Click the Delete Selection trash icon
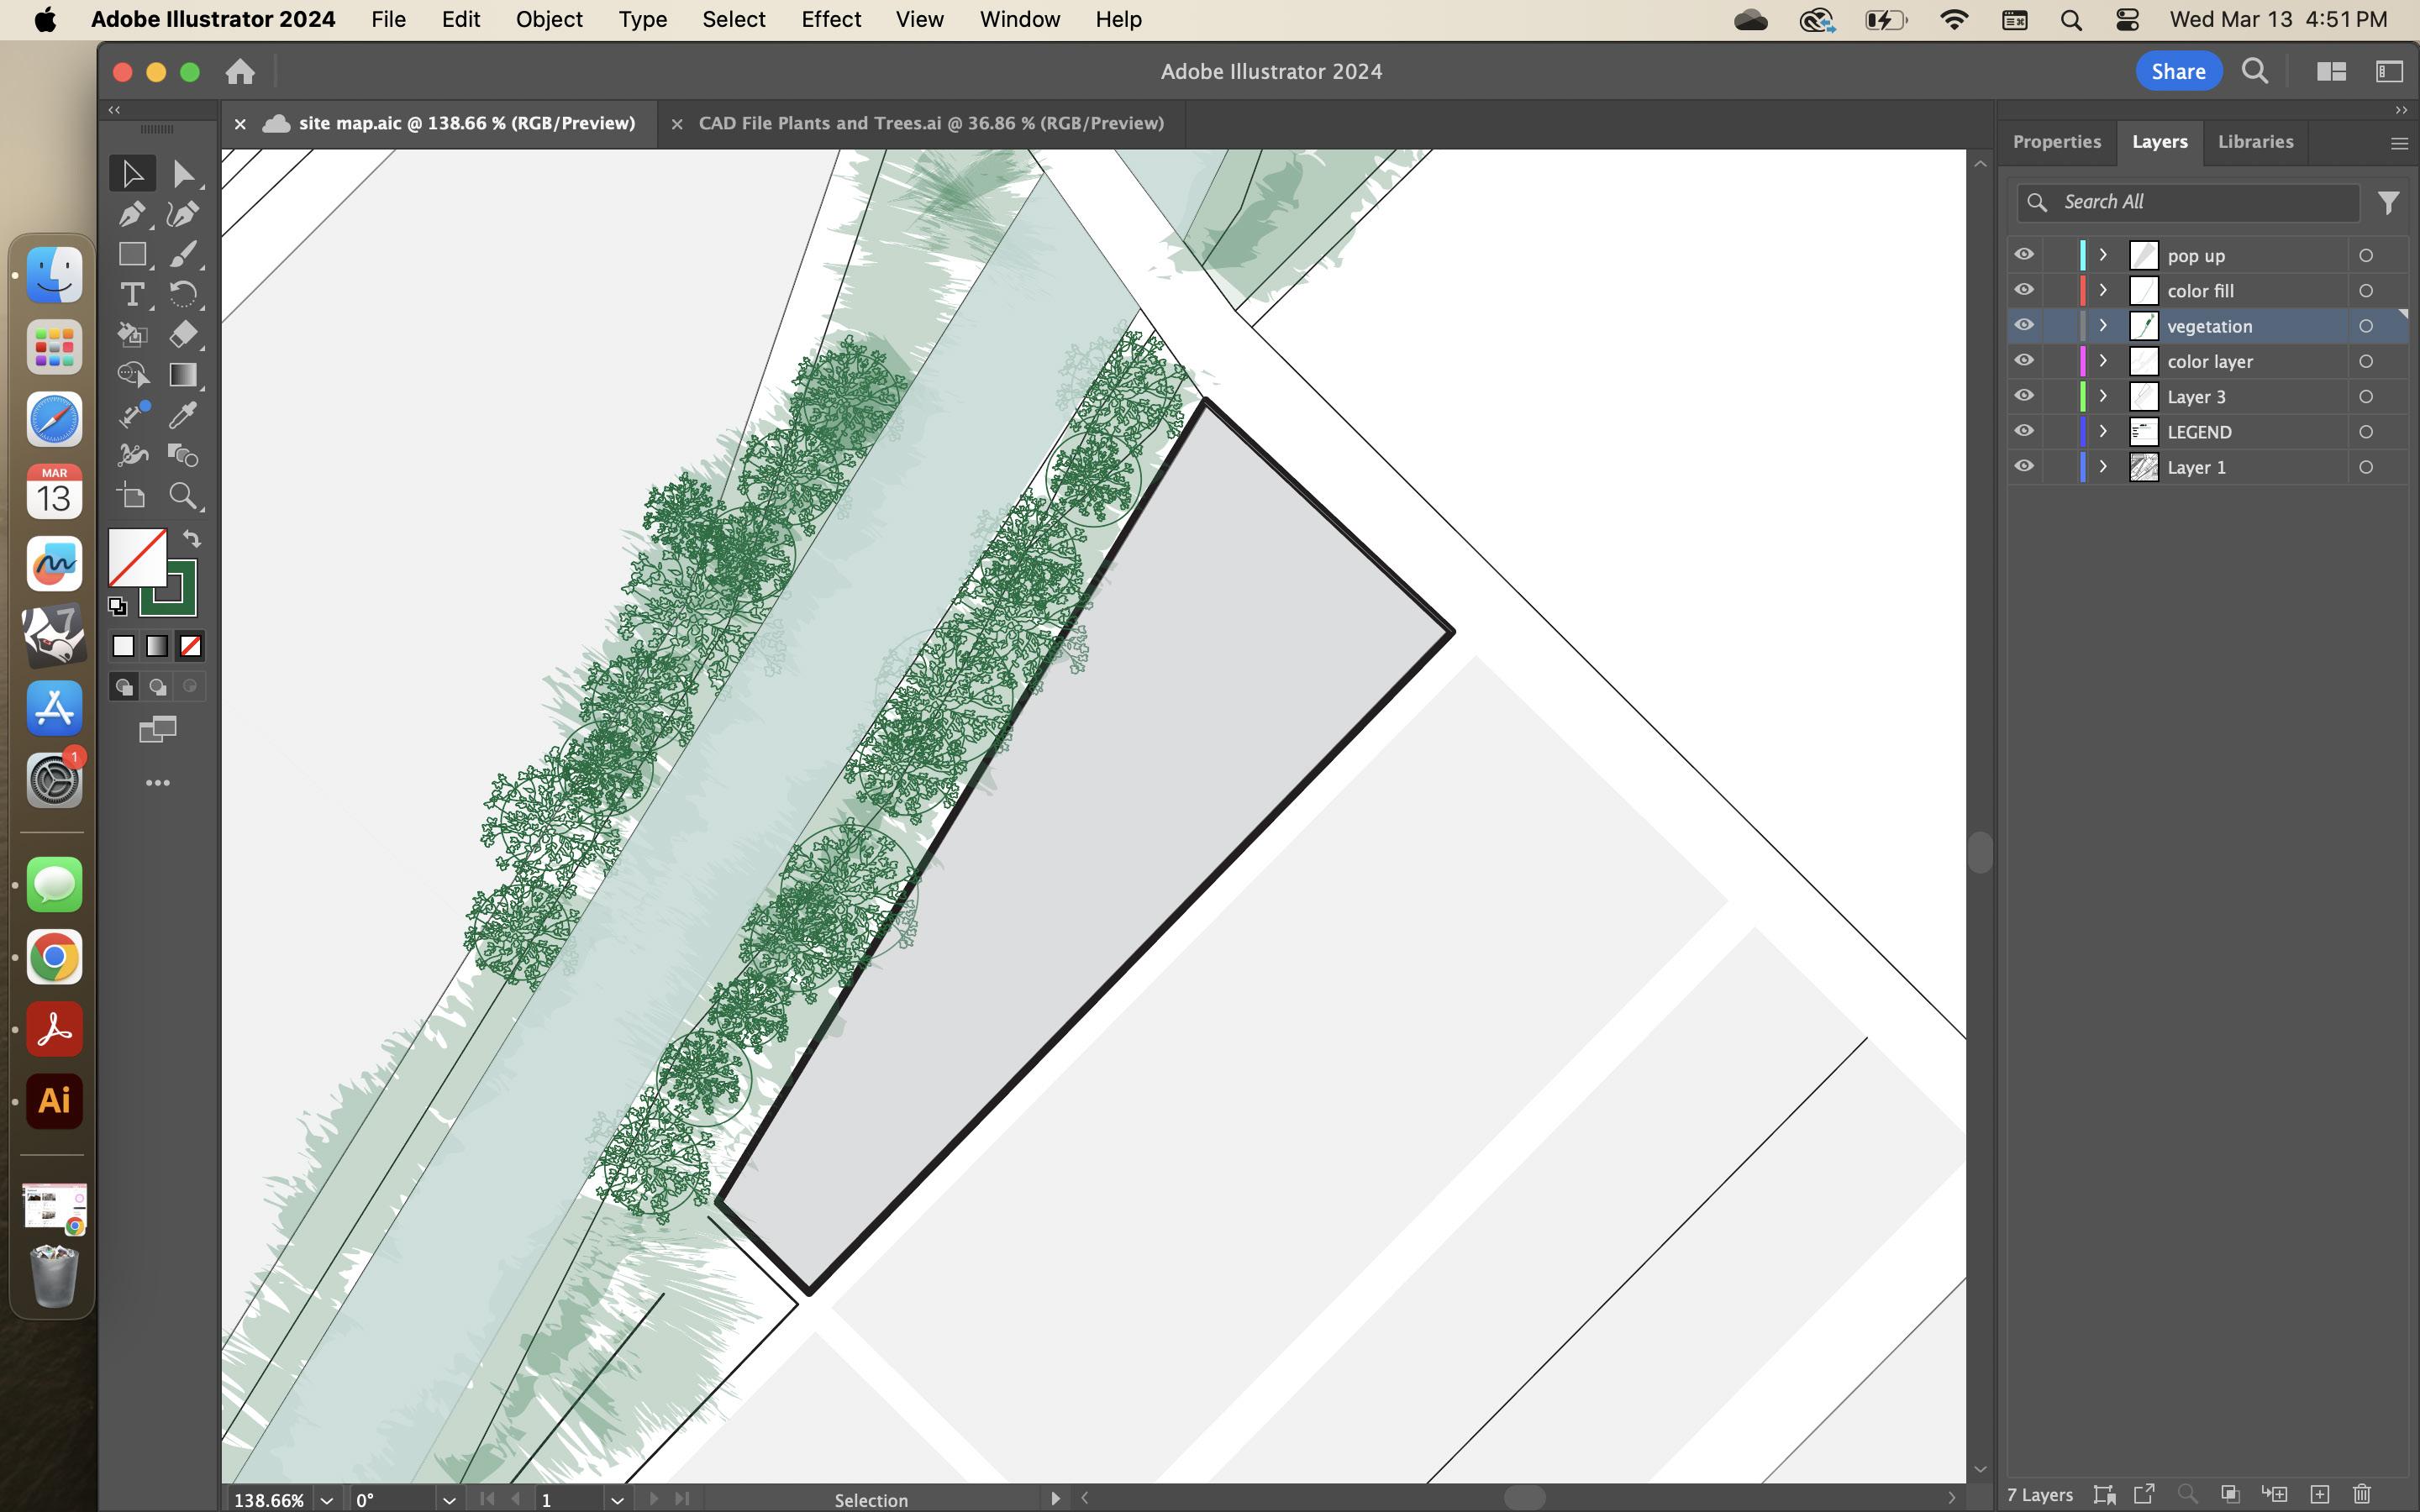 [x=2362, y=1494]
